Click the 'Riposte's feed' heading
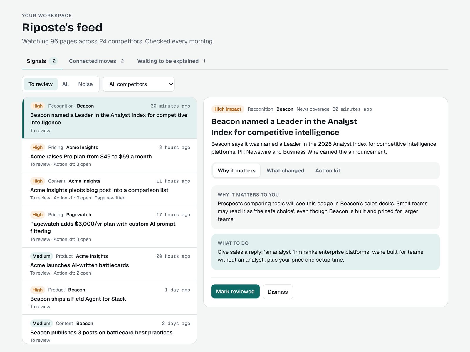Viewport: 470px width, 352px height. tap(62, 28)
